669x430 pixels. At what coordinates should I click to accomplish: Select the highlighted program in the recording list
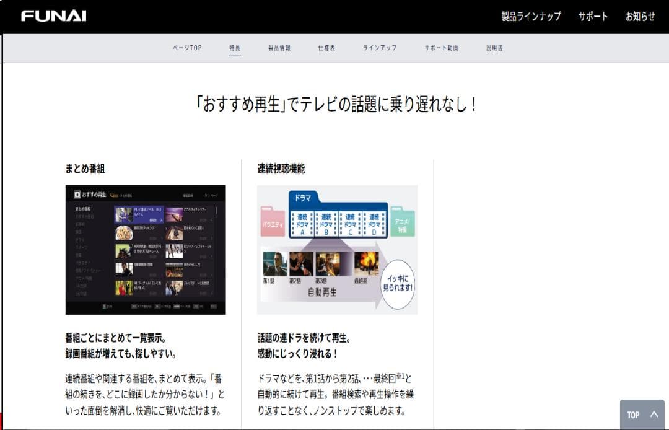tap(139, 214)
